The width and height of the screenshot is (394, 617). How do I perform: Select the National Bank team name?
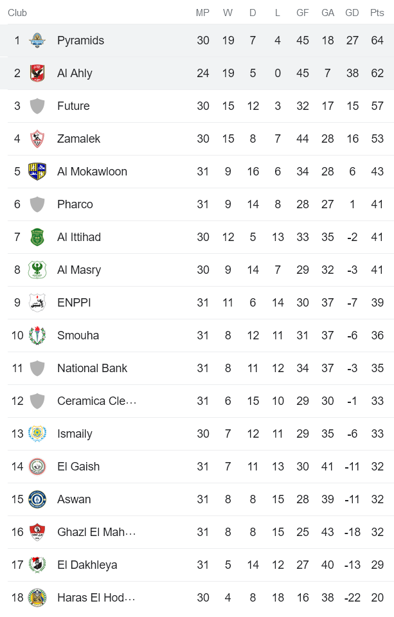tap(92, 368)
